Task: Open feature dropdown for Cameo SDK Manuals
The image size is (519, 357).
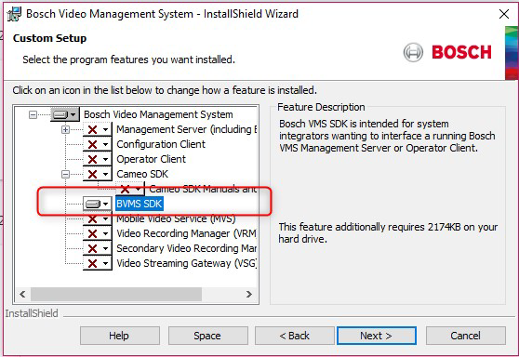Action: pos(138,189)
